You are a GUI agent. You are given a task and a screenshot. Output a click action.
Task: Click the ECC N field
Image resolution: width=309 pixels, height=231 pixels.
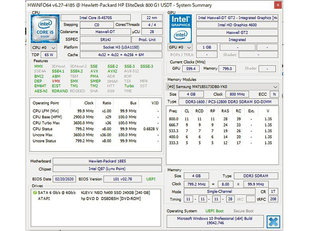click(x=274, y=94)
